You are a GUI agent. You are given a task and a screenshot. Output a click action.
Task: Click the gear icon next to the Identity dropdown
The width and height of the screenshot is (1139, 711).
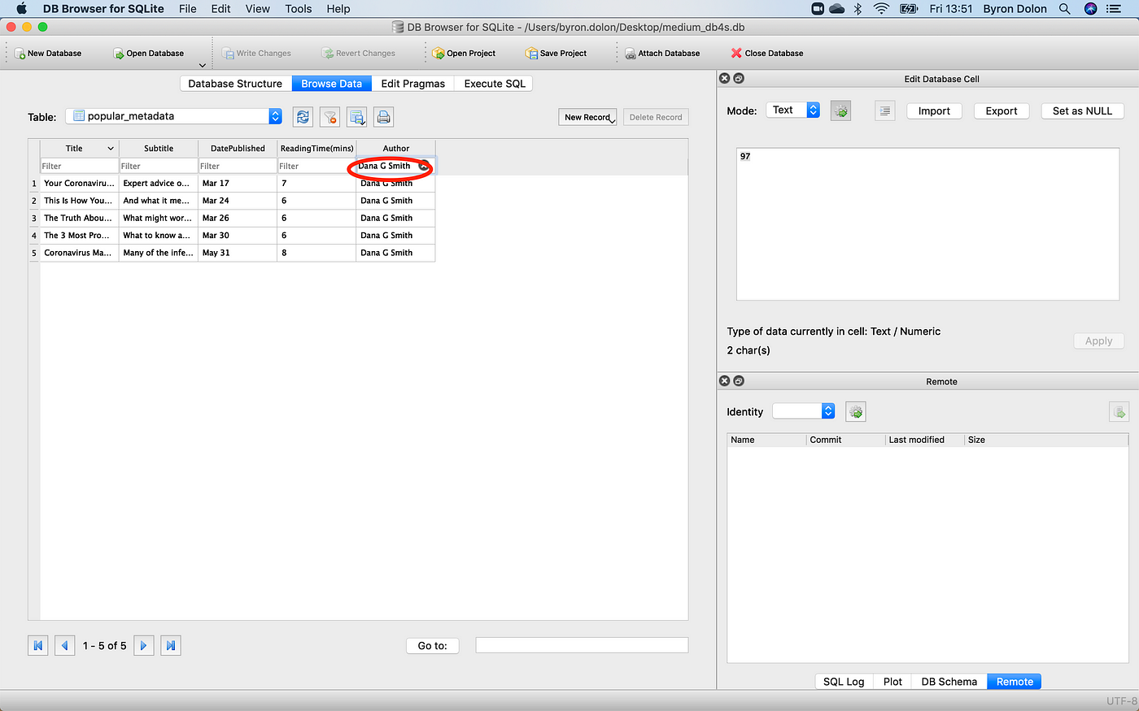pyautogui.click(x=856, y=412)
